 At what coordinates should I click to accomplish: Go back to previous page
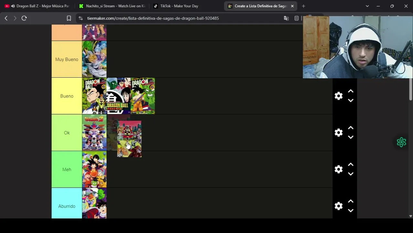(6, 18)
